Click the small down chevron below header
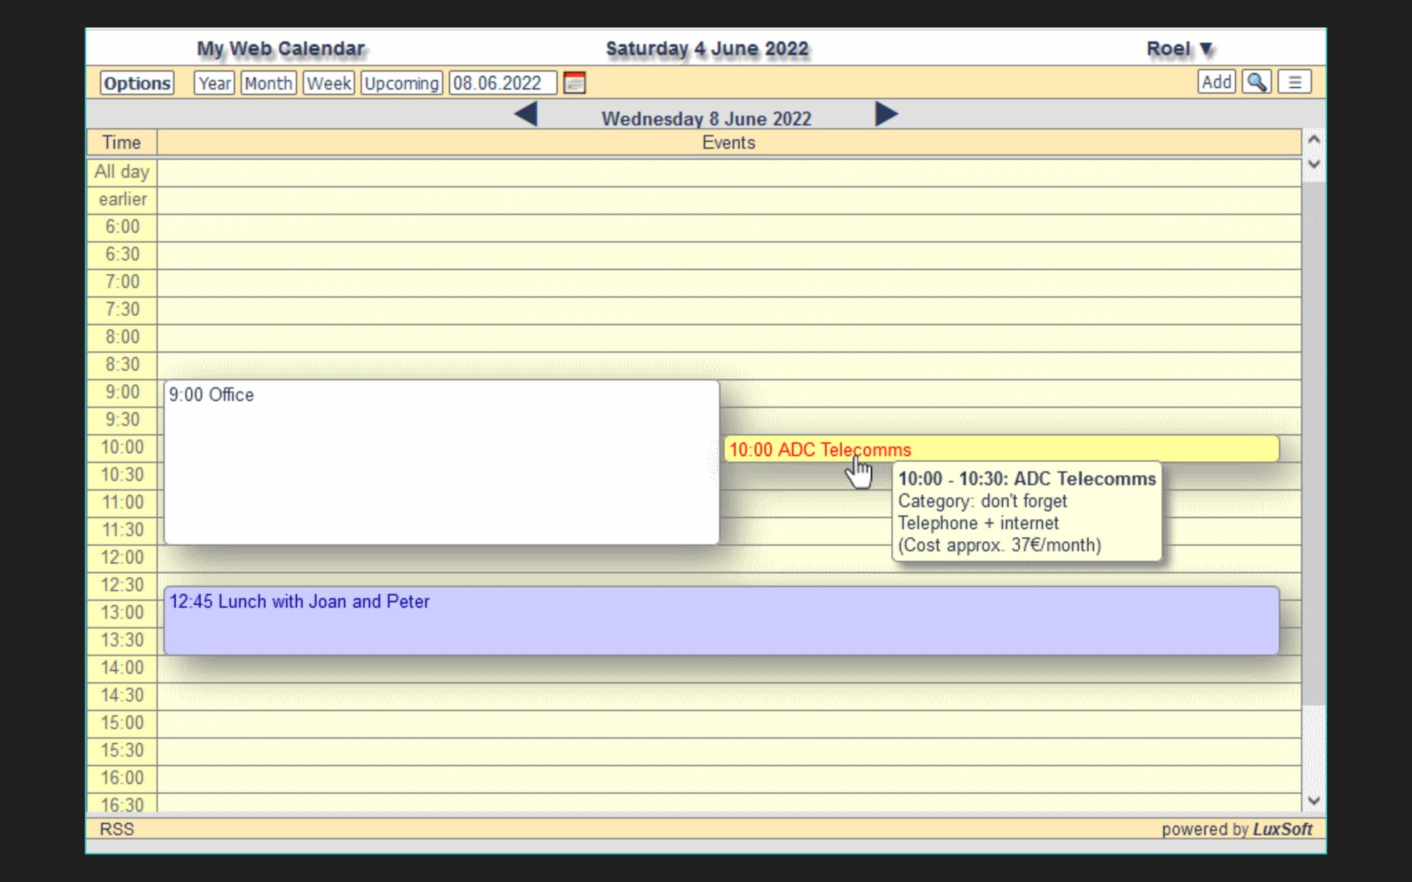This screenshot has width=1412, height=882. coord(1313,165)
